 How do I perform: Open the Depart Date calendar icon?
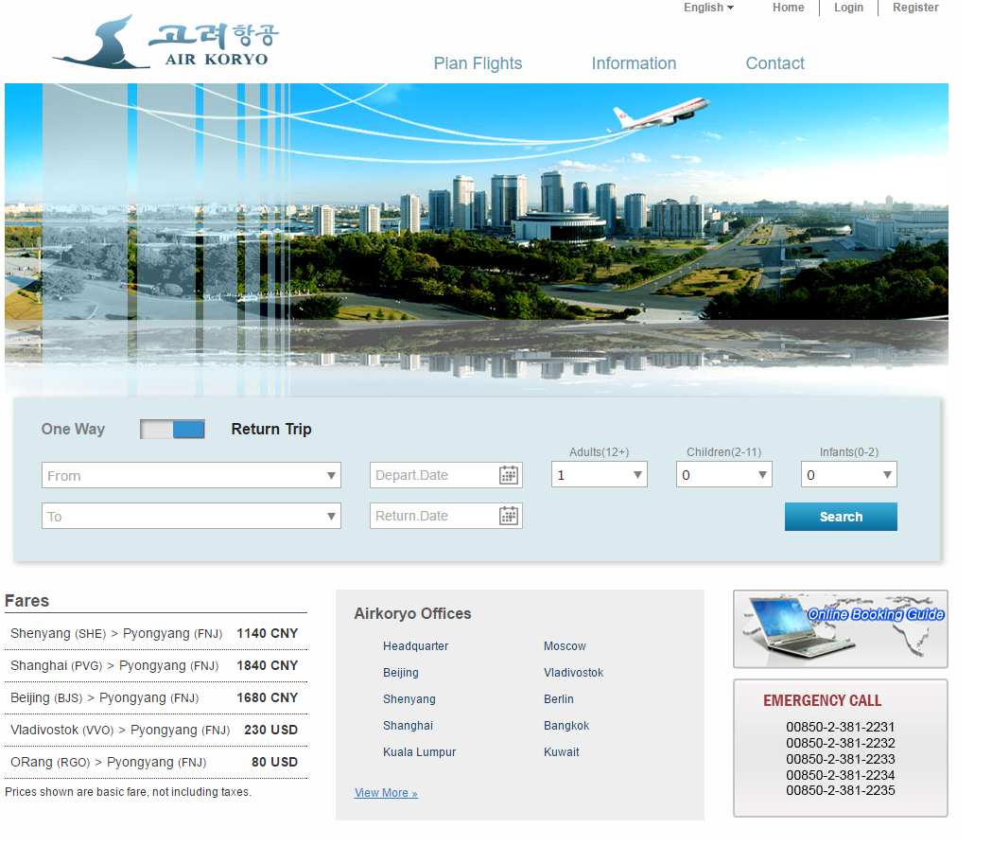pos(509,475)
